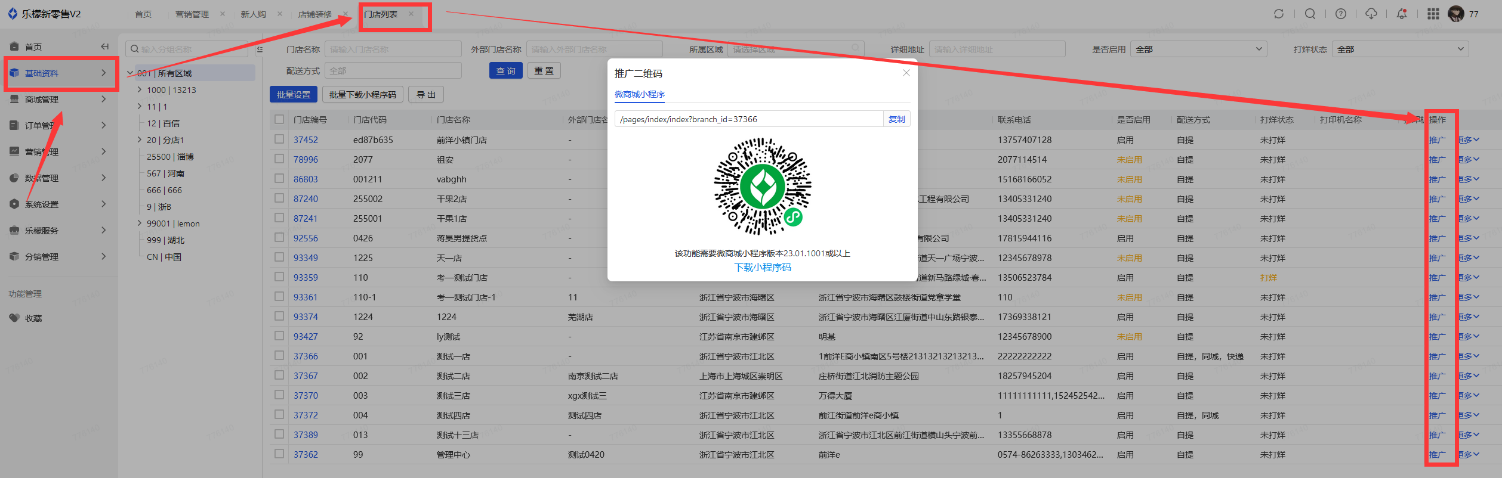The height and width of the screenshot is (478, 1502).
Task: Click the 系统设置 sidebar icon
Action: 14,204
